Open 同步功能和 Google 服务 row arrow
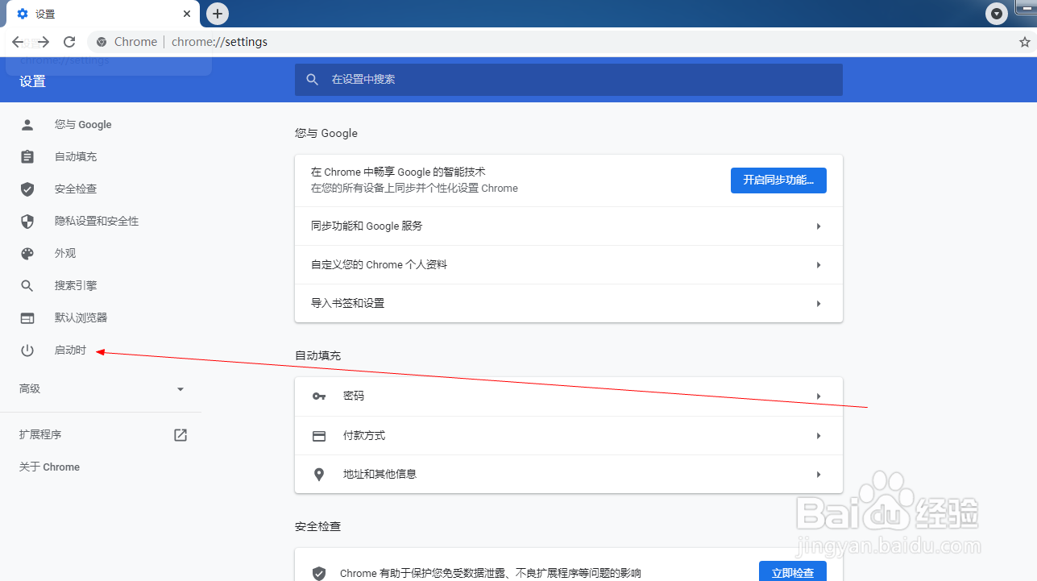 coord(819,226)
